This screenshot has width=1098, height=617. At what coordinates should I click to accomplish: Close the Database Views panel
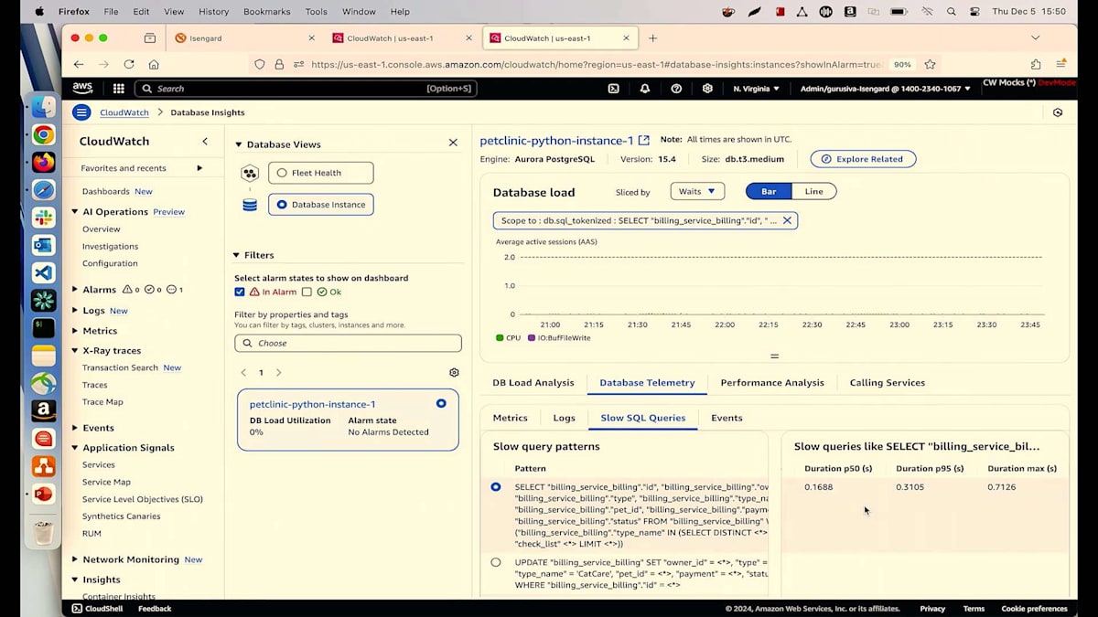coord(453,143)
